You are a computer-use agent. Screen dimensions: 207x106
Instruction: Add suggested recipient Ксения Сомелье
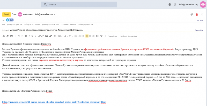(x=69, y=25)
